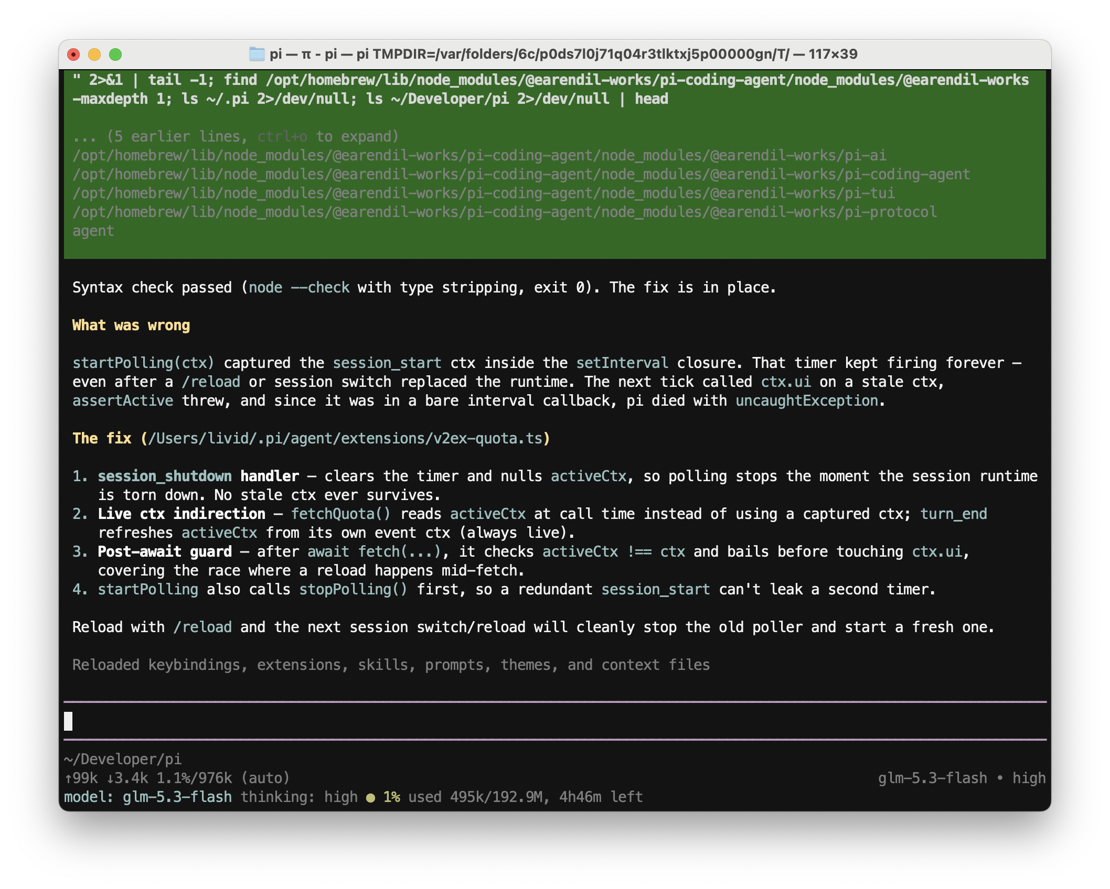Click 'Post-await guard' list item
Viewport: 1110px width, 889px height.
[165, 551]
